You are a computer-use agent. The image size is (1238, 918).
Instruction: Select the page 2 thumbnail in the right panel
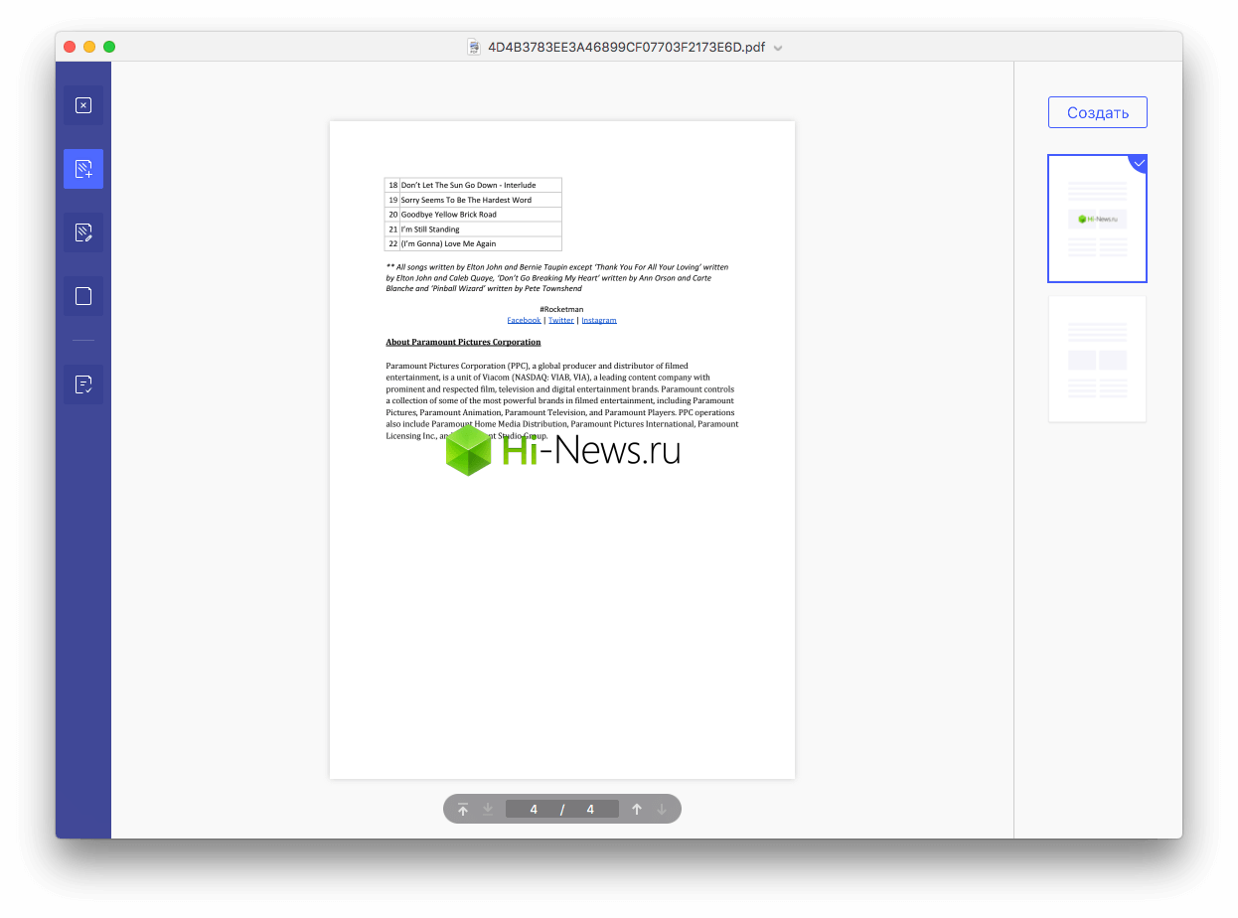(1097, 359)
